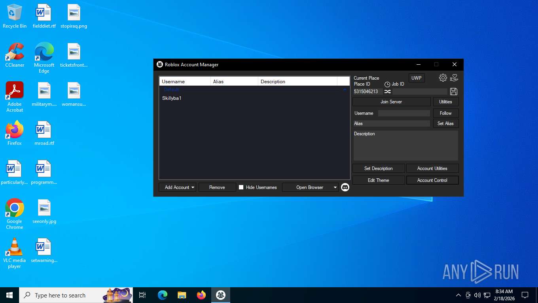Screen dimensions: 538x303
Task: Open the CCleaner desktop shortcut
Action: click(15, 55)
